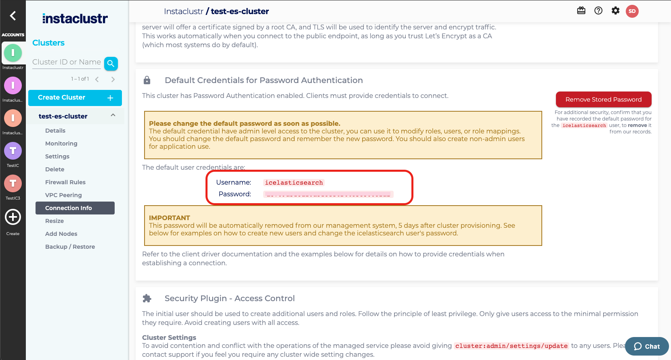The height and width of the screenshot is (360, 671).
Task: Select the TestIC3 account avatar
Action: tap(13, 183)
